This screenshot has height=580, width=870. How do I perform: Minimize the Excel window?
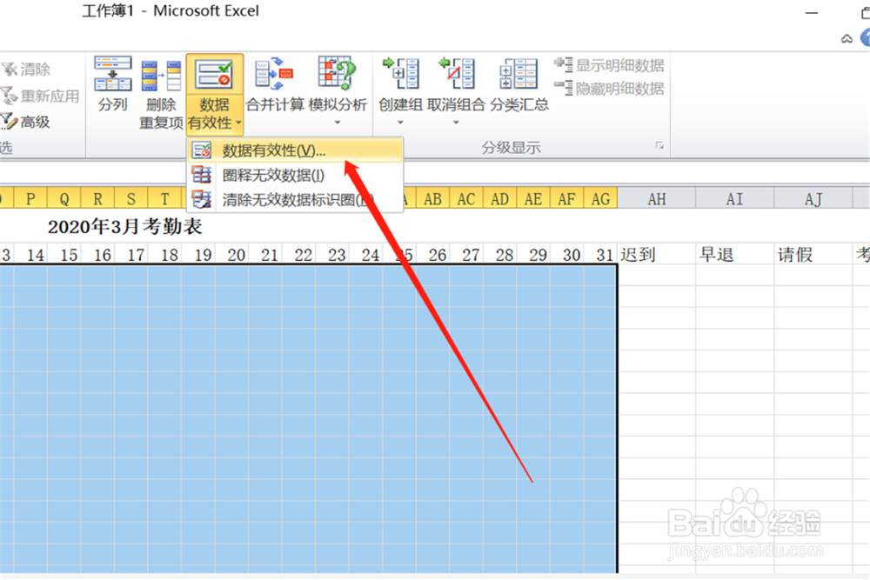812,13
